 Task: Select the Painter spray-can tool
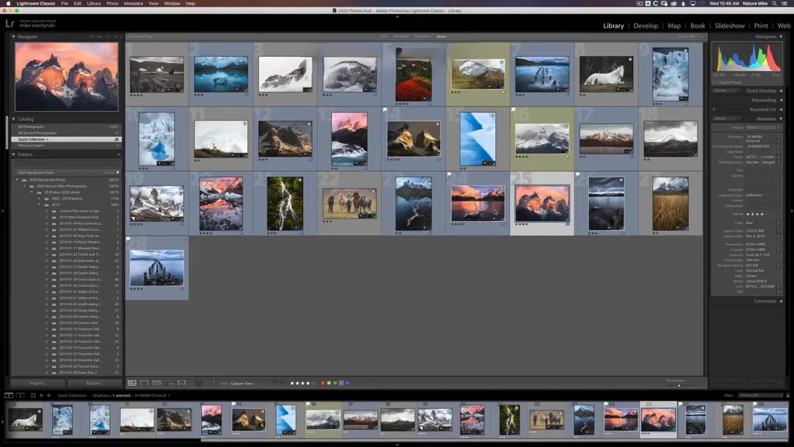[198, 383]
